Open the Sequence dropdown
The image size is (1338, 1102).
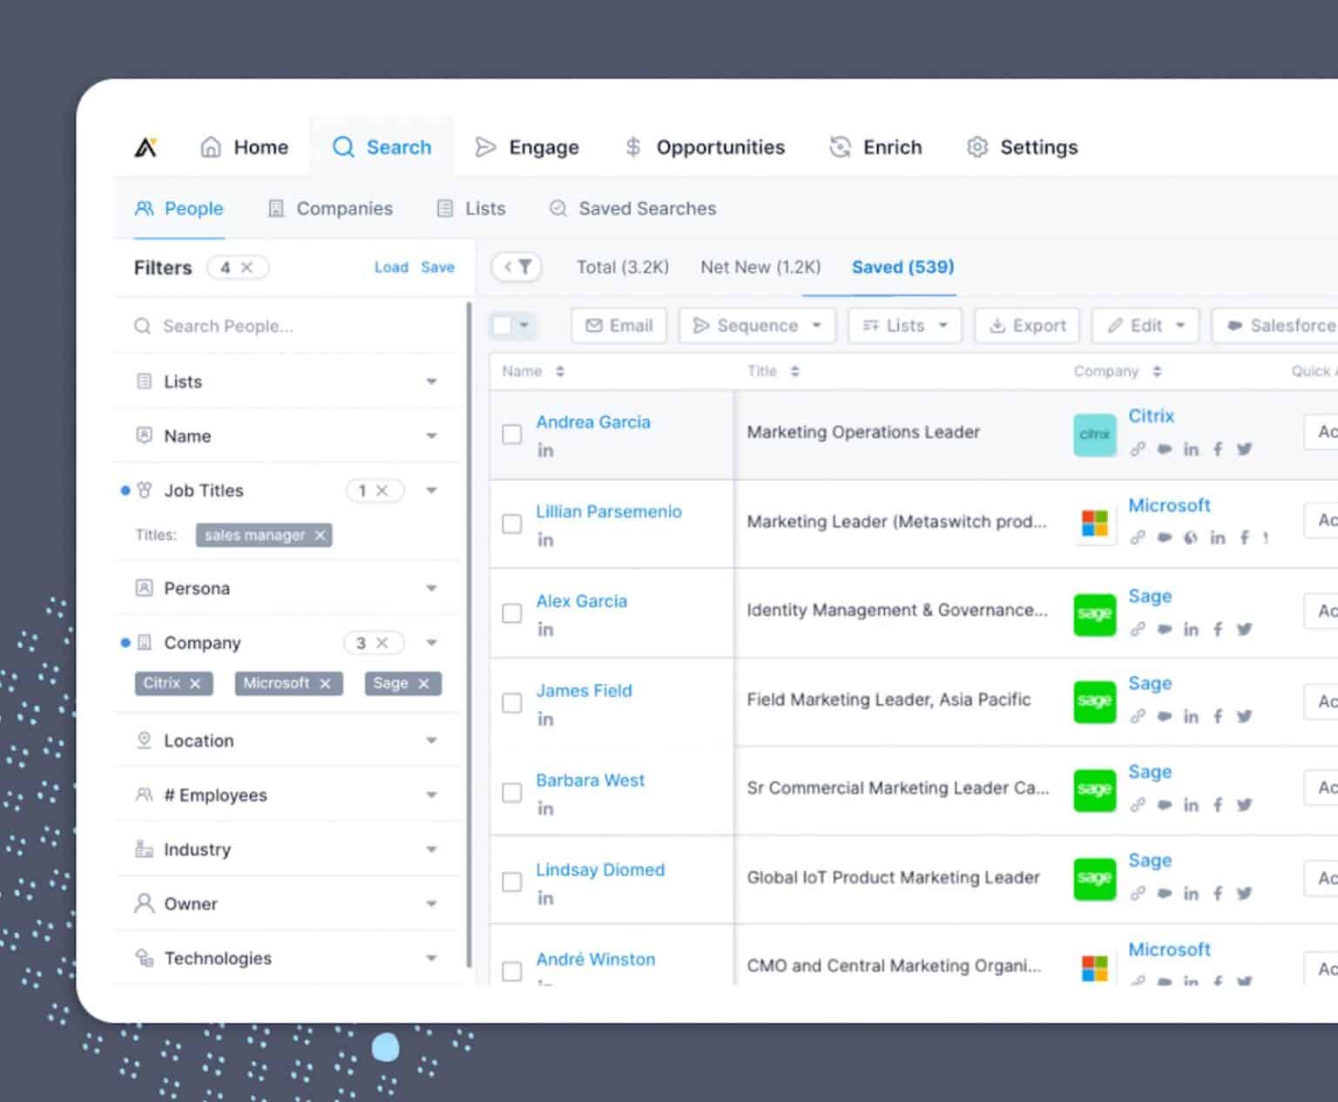[757, 325]
